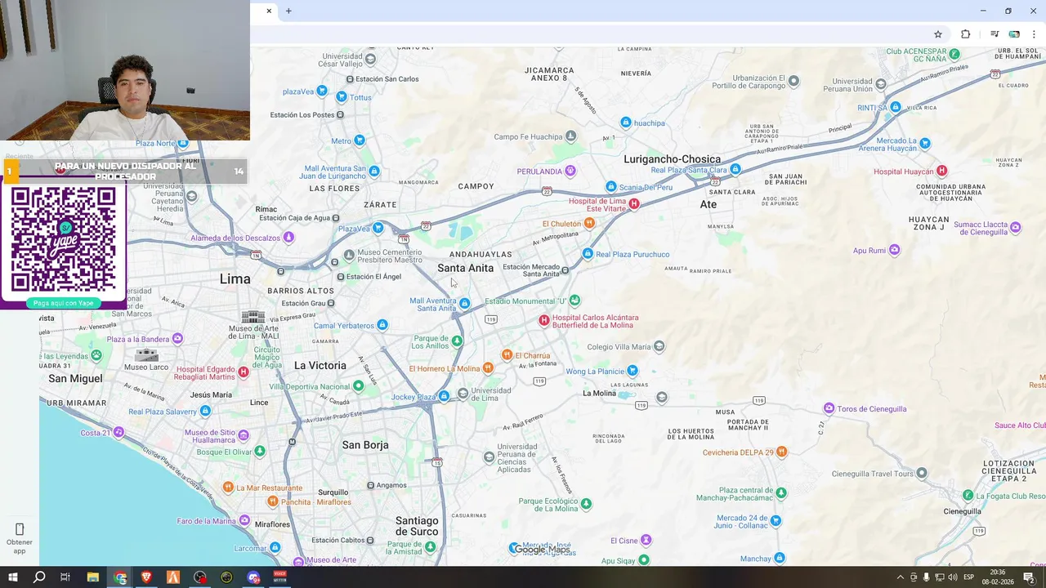The width and height of the screenshot is (1046, 588).
Task: Click the Estación Mercado Santa Anita marker
Action: point(565,269)
